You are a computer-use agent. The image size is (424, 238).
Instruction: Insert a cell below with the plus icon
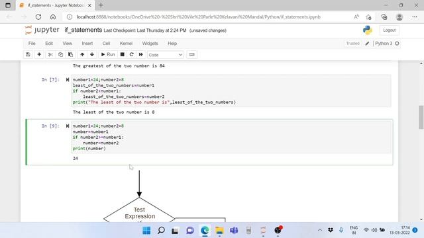tap(39, 54)
